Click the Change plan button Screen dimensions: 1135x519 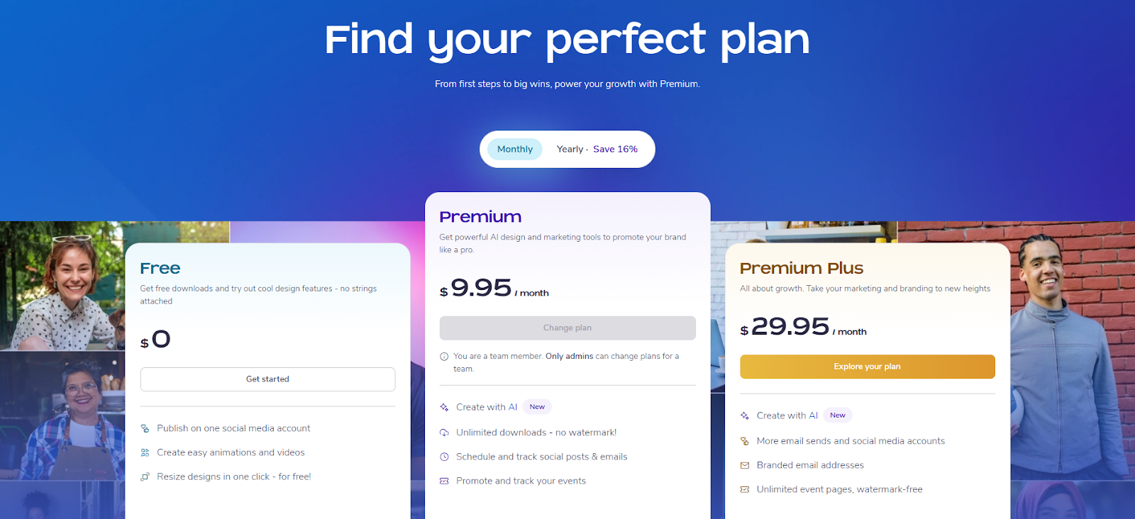(x=567, y=328)
